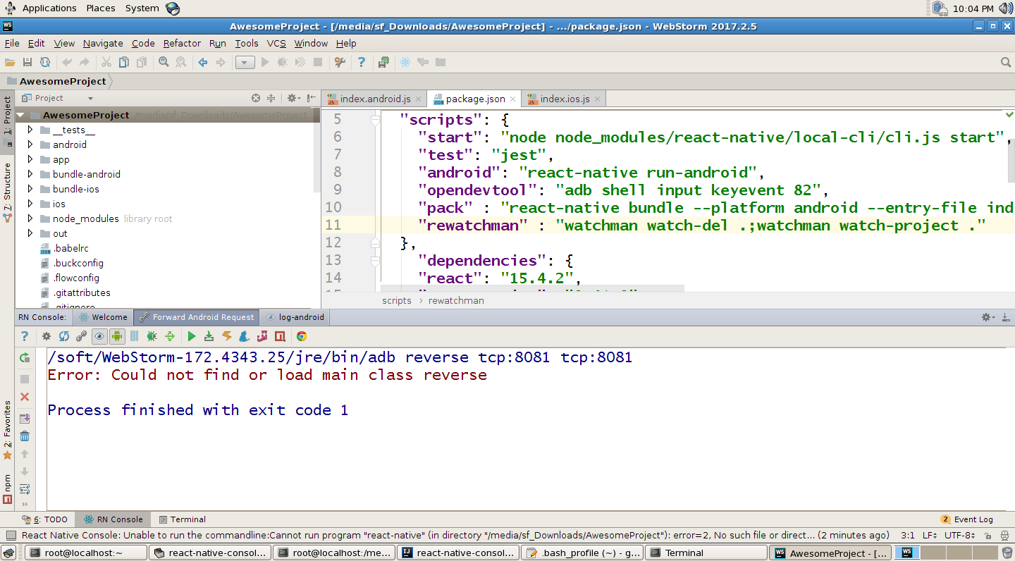
Task: Expand the node_modules folder
Action: click(x=29, y=218)
